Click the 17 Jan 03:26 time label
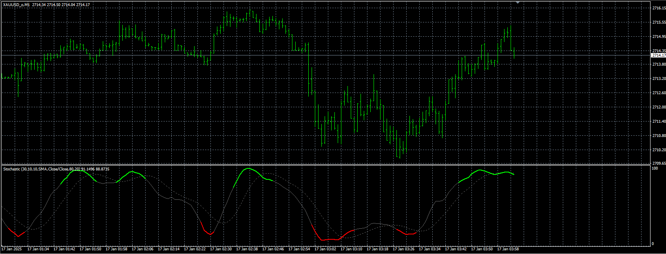Viewport: 666px width, 254px height. click(x=403, y=249)
